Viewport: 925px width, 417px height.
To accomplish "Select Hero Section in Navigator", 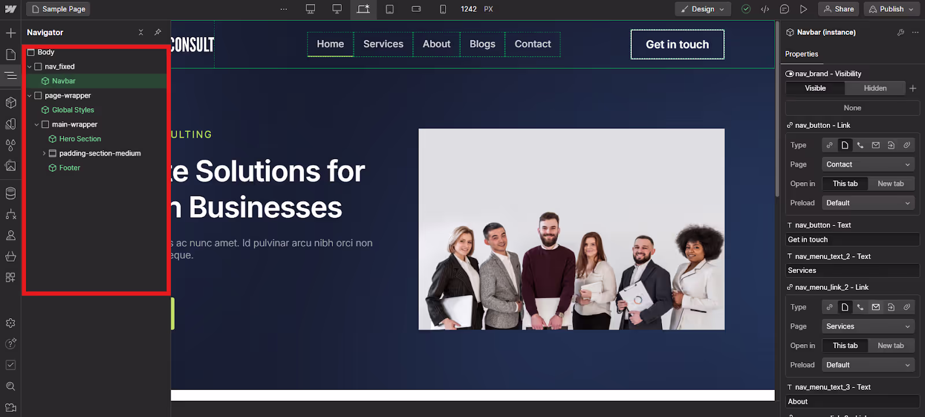I will click(x=80, y=139).
